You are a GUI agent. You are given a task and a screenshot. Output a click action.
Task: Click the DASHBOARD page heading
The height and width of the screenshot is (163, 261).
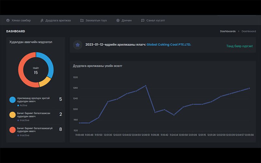click(x=16, y=31)
